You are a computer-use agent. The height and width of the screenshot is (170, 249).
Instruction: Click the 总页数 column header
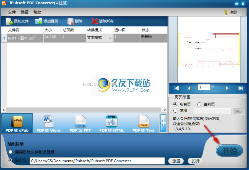click(x=74, y=30)
